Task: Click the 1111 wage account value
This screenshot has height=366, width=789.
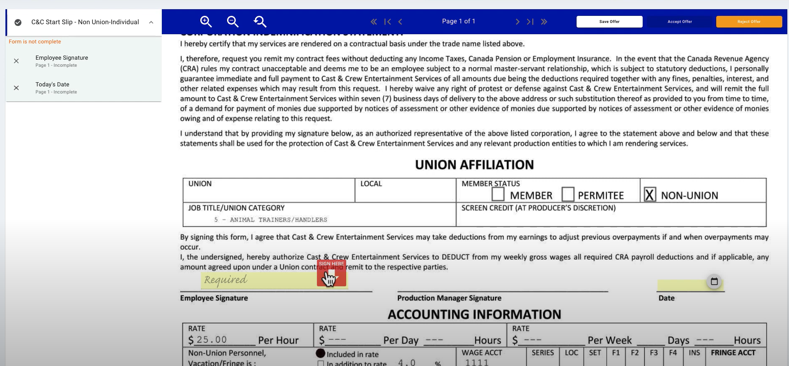Action: click(x=477, y=362)
